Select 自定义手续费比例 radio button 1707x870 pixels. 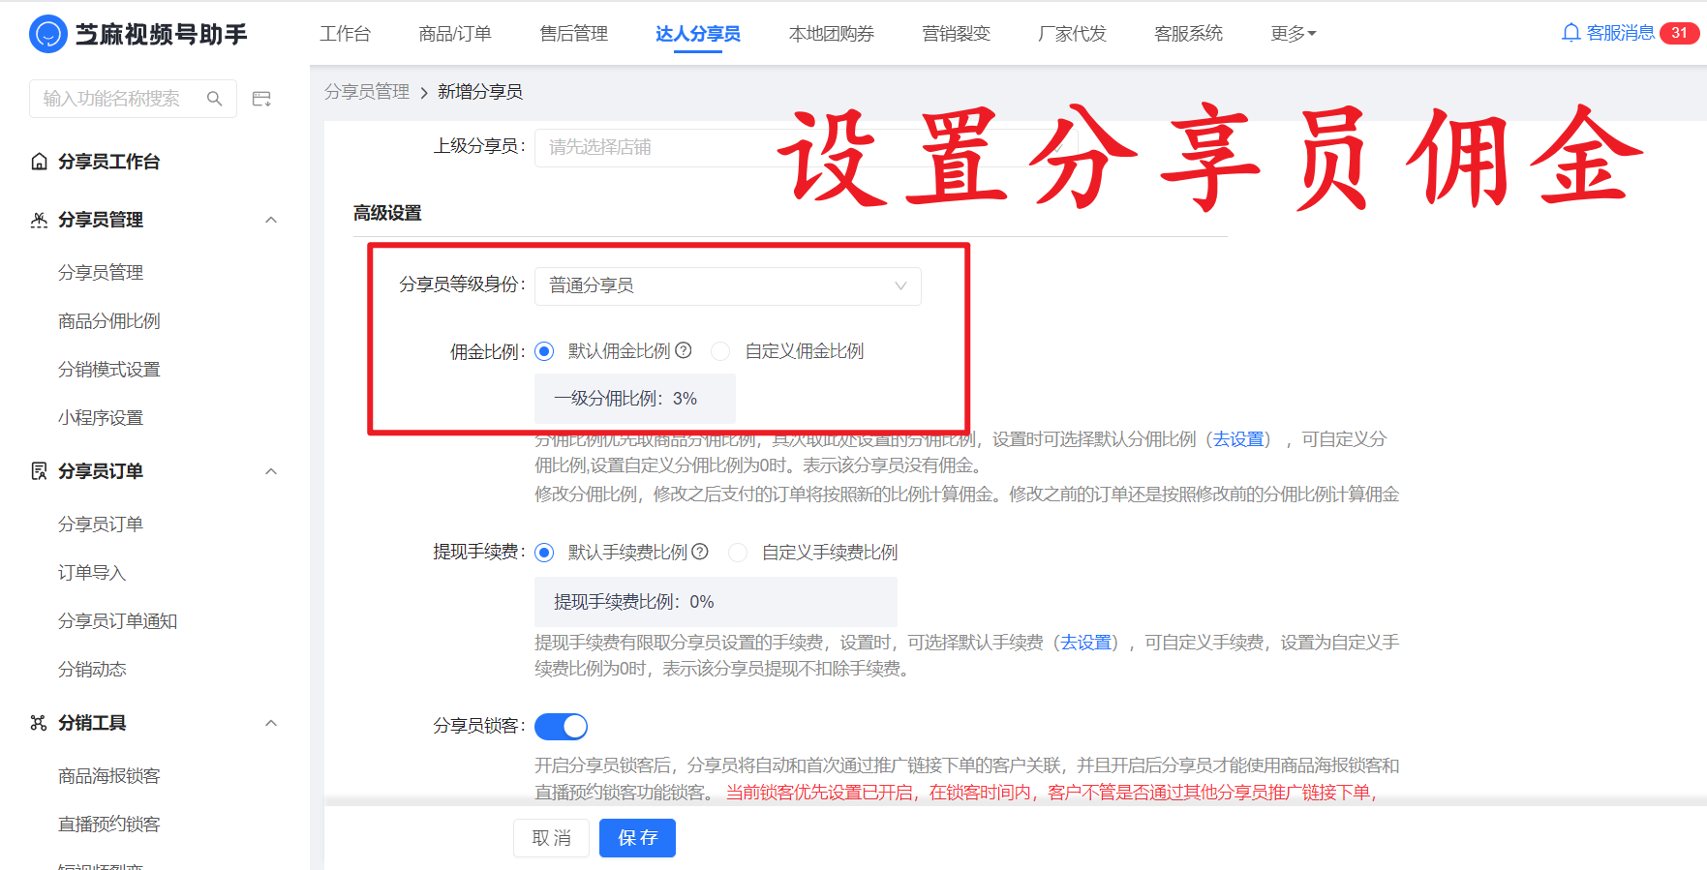pyautogui.click(x=738, y=553)
